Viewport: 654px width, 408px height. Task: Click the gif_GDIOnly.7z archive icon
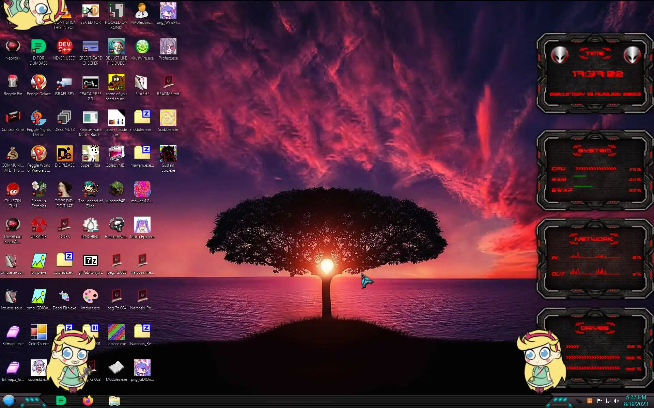[x=90, y=261]
